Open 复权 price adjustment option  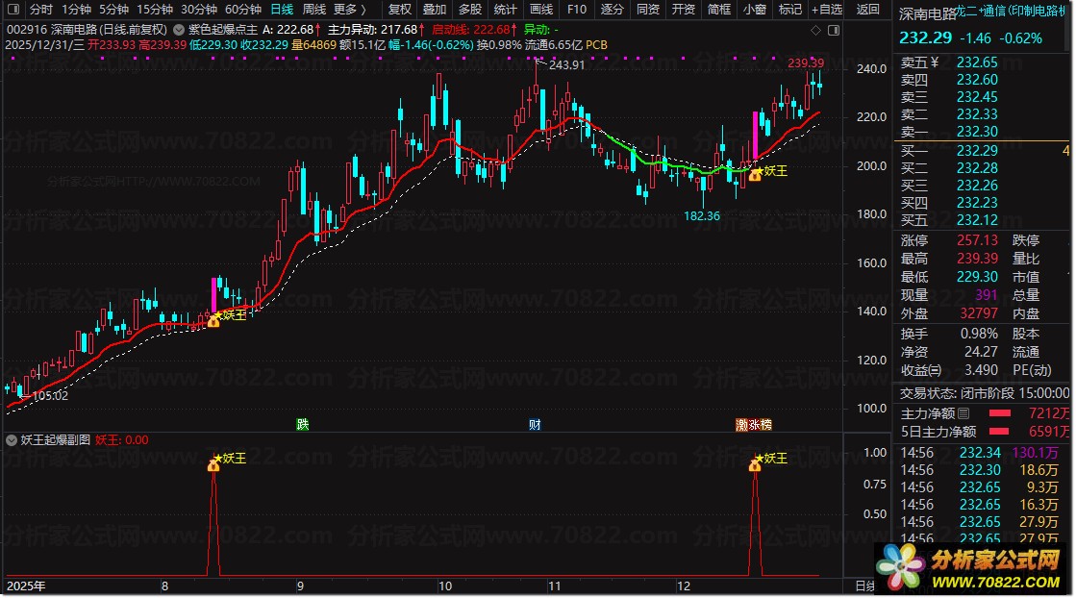400,10
